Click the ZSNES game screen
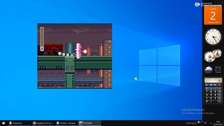 tap(75, 56)
